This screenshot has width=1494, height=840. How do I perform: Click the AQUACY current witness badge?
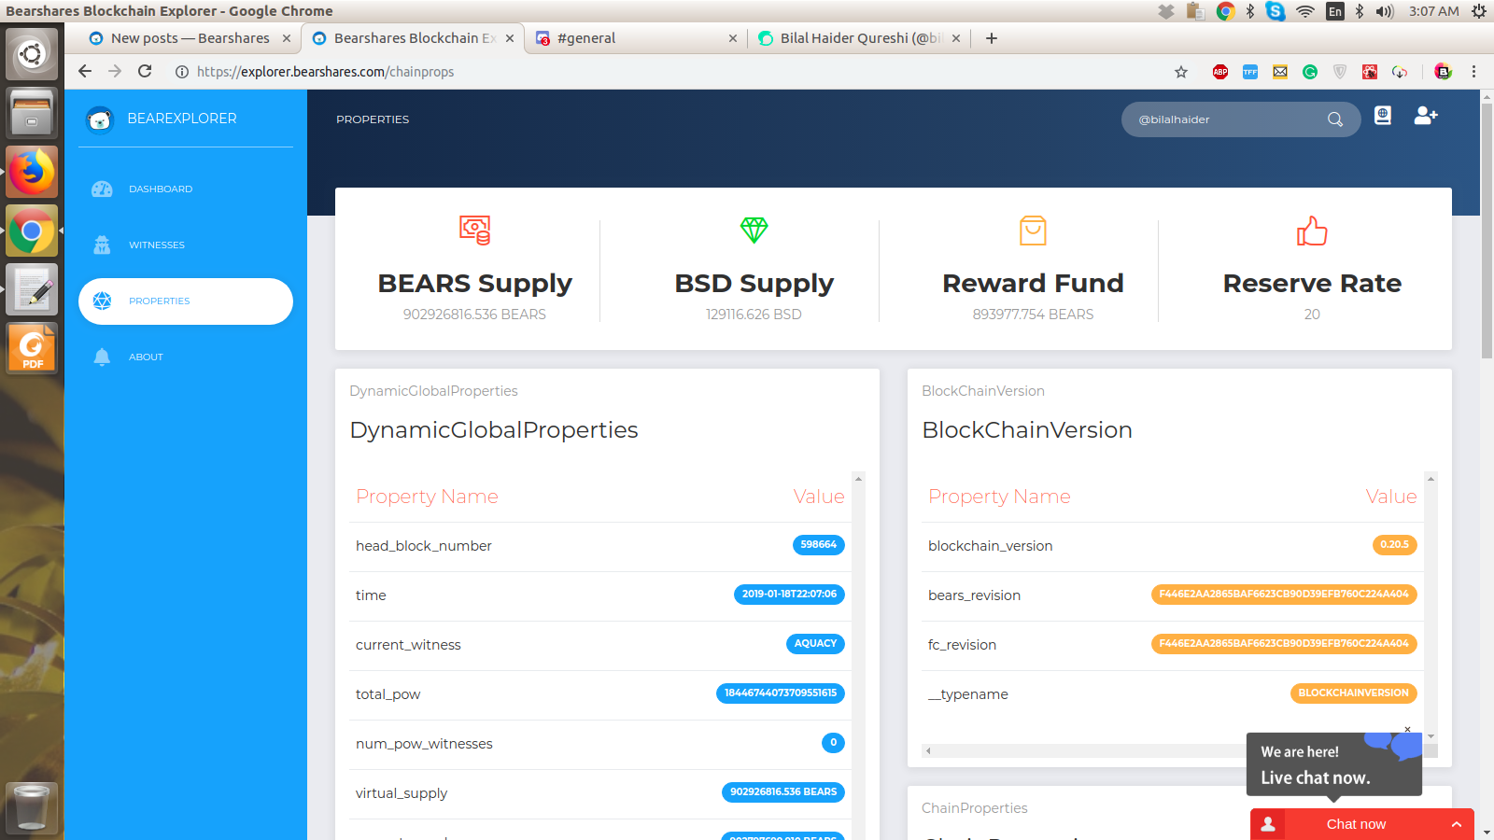click(815, 644)
